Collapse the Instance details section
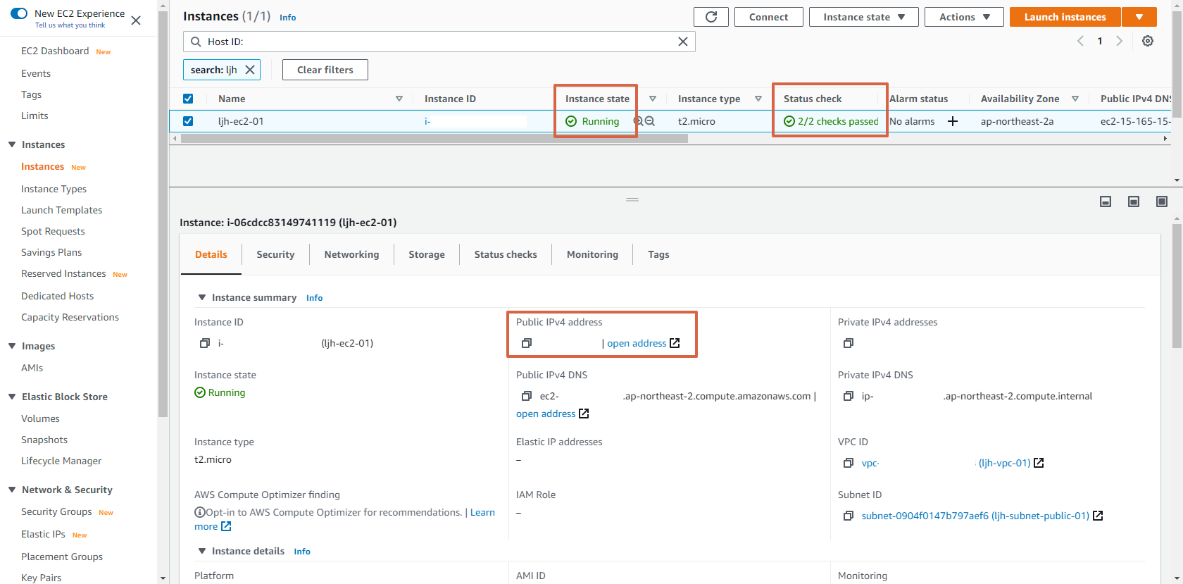Image resolution: width=1183 pixels, height=584 pixels. point(202,551)
